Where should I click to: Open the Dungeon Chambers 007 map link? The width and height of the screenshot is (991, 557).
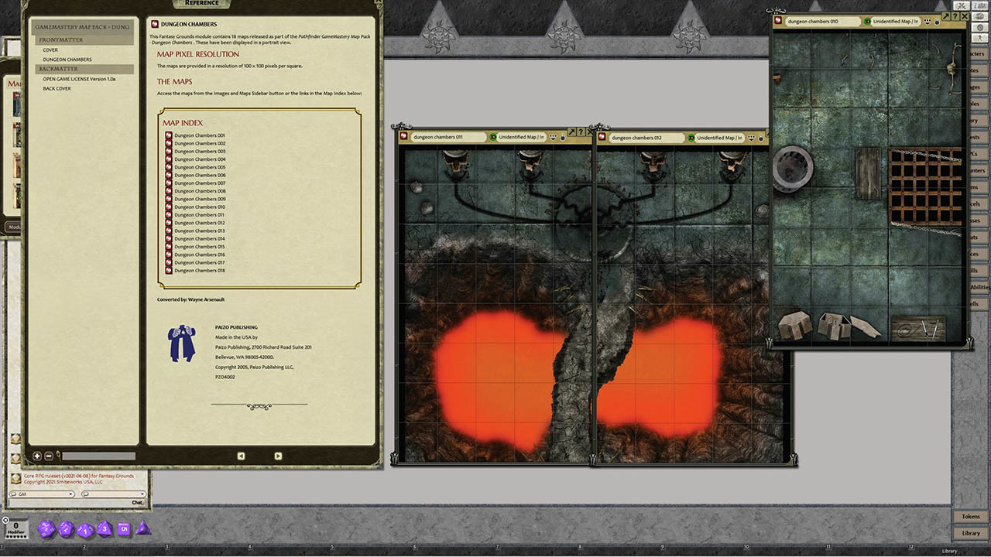200,183
